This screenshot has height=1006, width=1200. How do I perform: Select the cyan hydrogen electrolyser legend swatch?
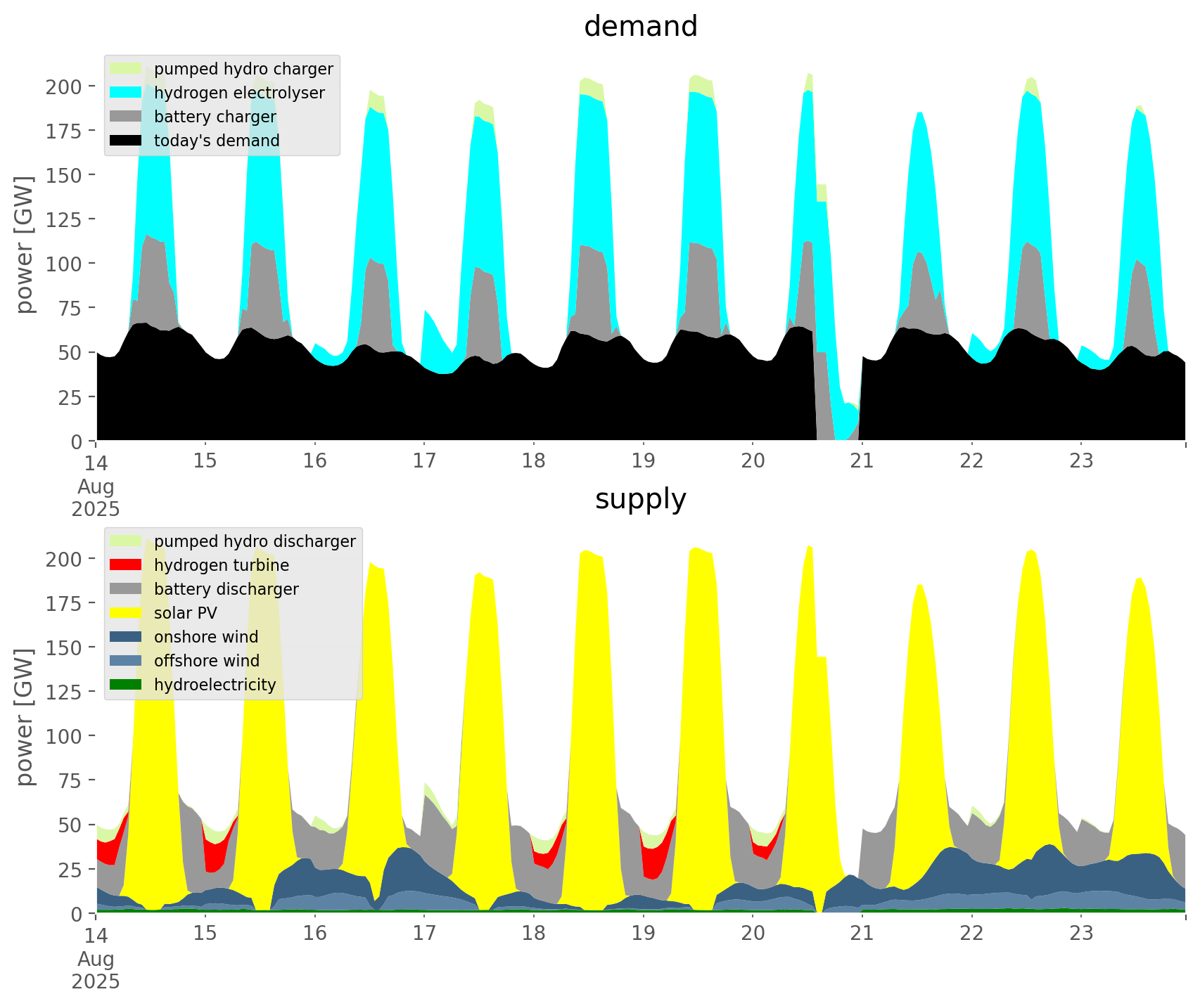[x=126, y=93]
